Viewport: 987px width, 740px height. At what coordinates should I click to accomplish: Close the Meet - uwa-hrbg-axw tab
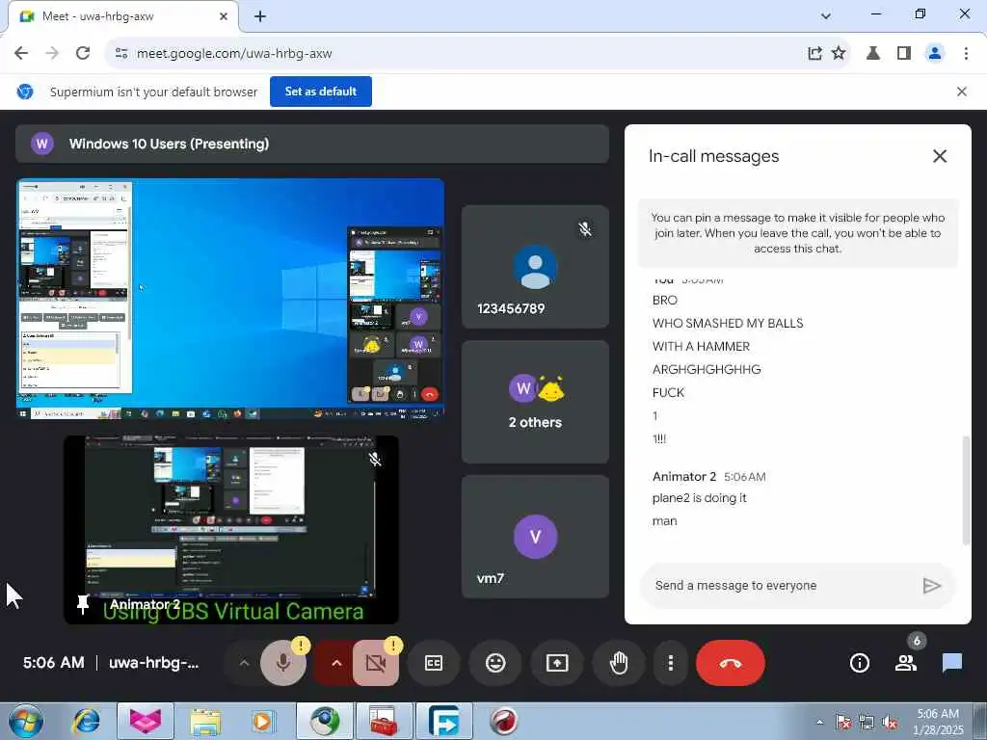pos(224,16)
